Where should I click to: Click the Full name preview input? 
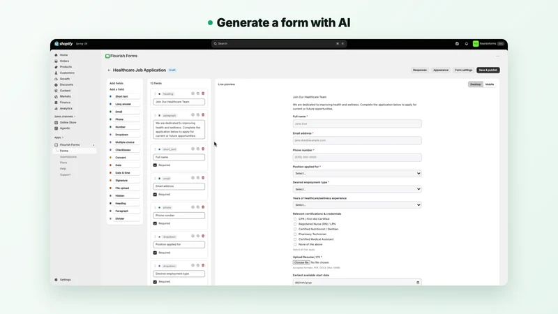(357, 124)
